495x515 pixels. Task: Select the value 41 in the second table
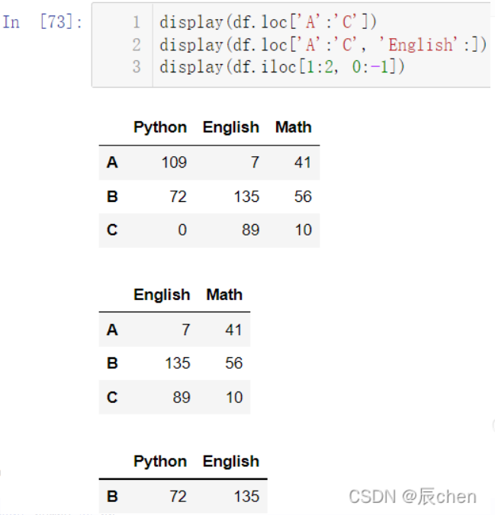[x=233, y=330]
